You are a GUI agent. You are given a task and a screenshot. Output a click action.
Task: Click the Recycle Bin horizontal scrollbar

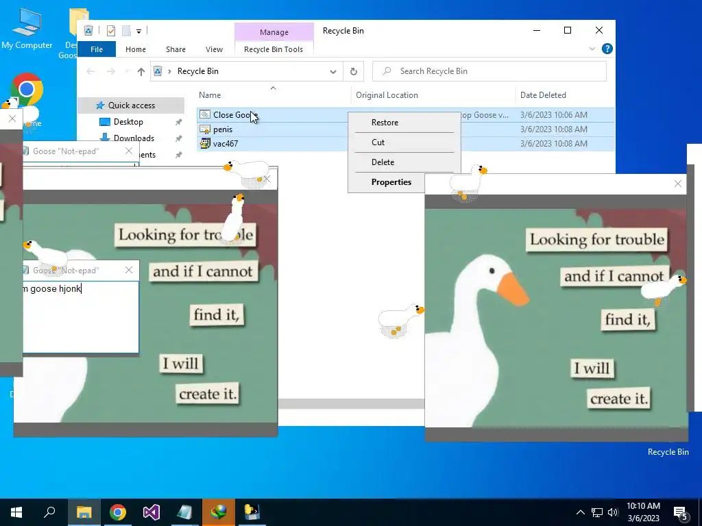tap(351, 403)
